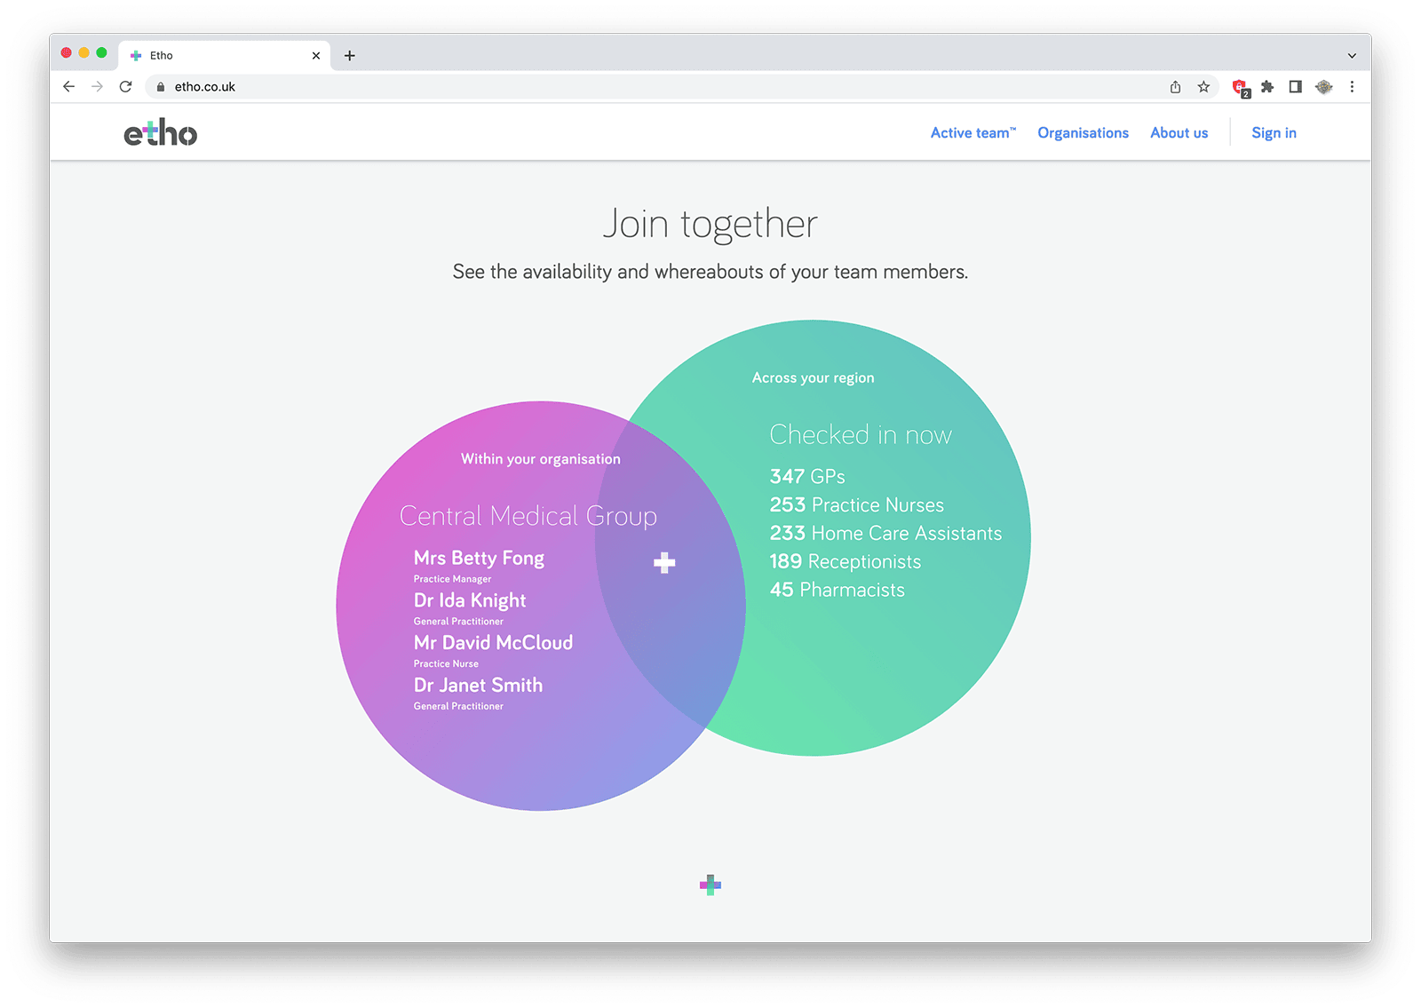Open the browser Extensions puzzle icon

click(1267, 87)
